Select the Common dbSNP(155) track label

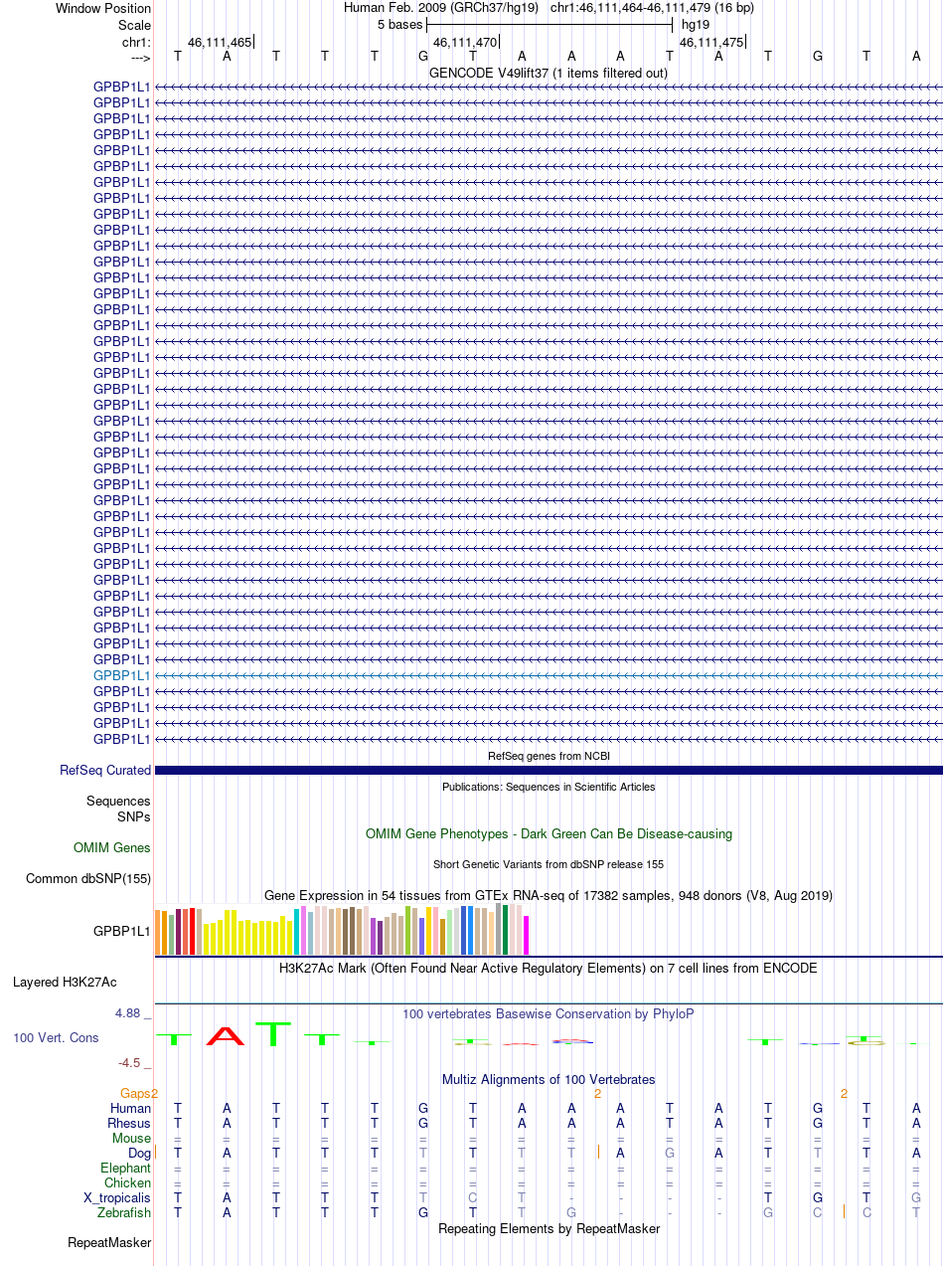pos(88,879)
